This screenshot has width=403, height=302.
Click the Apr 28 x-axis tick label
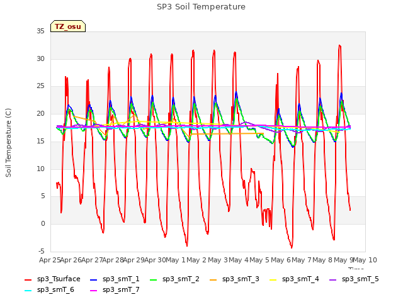[113, 260]
